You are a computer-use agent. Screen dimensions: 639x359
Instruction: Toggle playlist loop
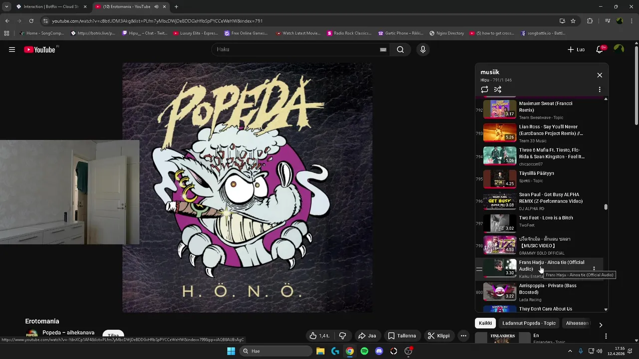pyautogui.click(x=484, y=90)
